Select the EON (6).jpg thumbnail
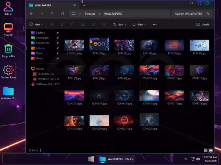The image size is (221, 165). tap(199, 45)
